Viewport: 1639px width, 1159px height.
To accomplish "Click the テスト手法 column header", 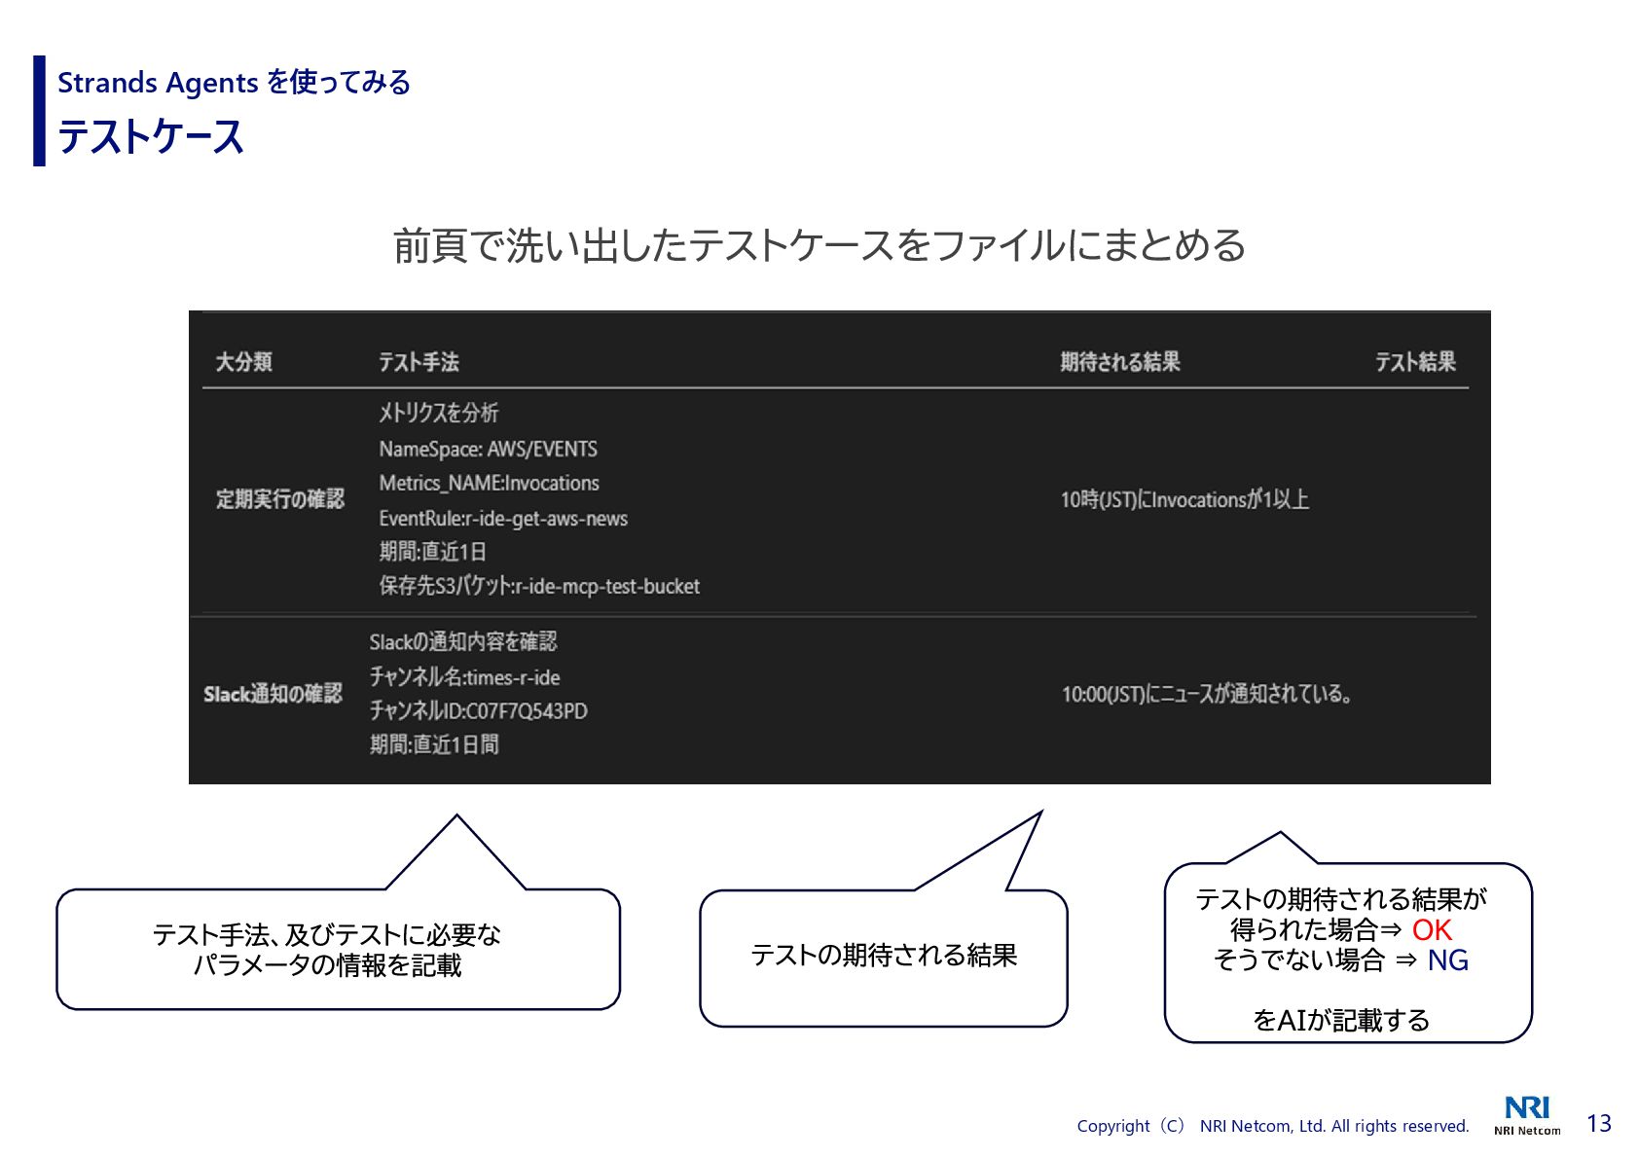I will pos(419,362).
